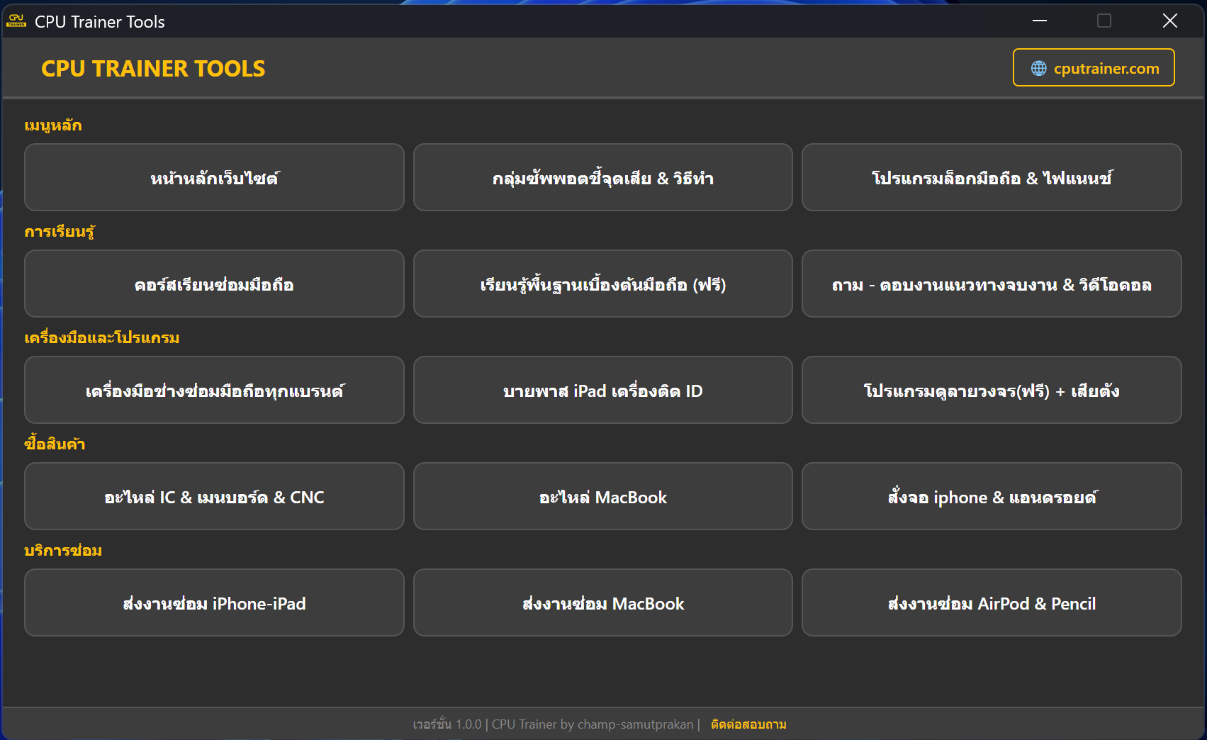Screen dimensions: 1207x740
Task: Open กลุ่มซัพพอตชี้จุดเสีย & วิธีทำ
Action: click(x=602, y=177)
